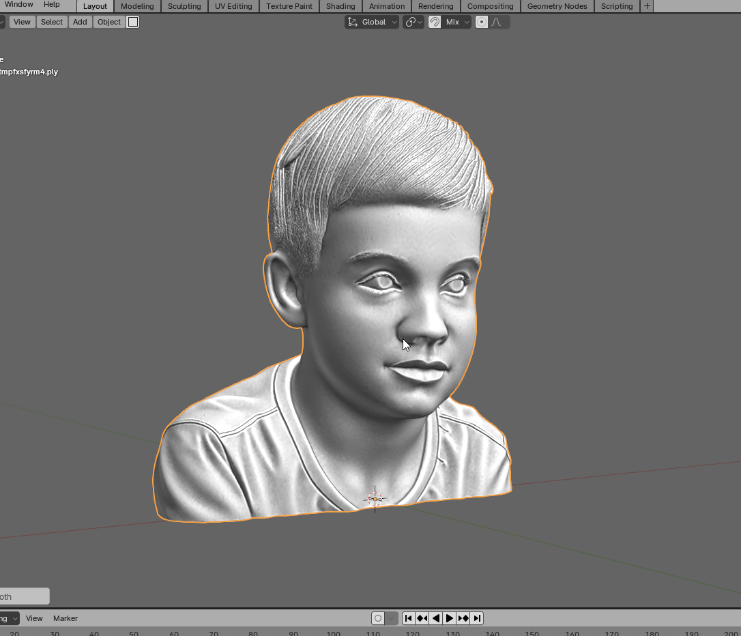Click the add workspace plus icon
Image resolution: width=741 pixels, height=636 pixels.
click(647, 6)
